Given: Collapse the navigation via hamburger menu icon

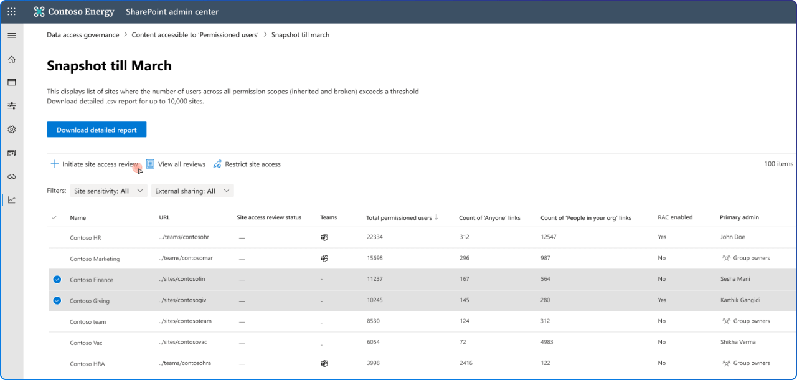Looking at the screenshot, I should [x=11, y=35].
